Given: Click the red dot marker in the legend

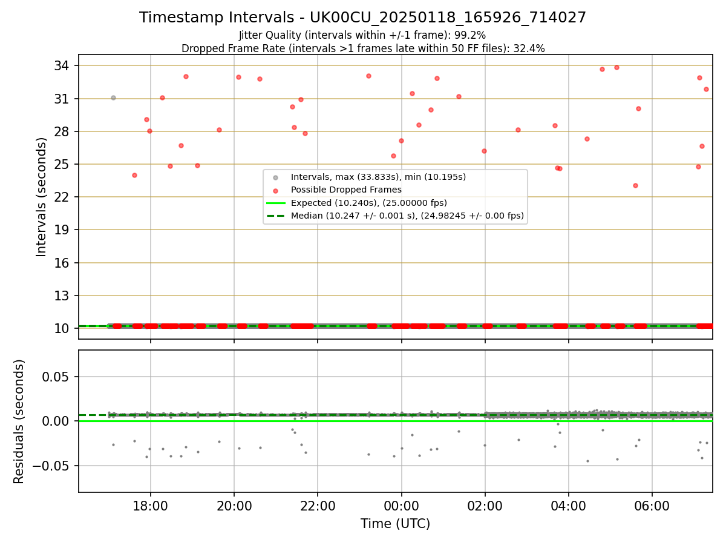Looking at the screenshot, I should coord(275,190).
